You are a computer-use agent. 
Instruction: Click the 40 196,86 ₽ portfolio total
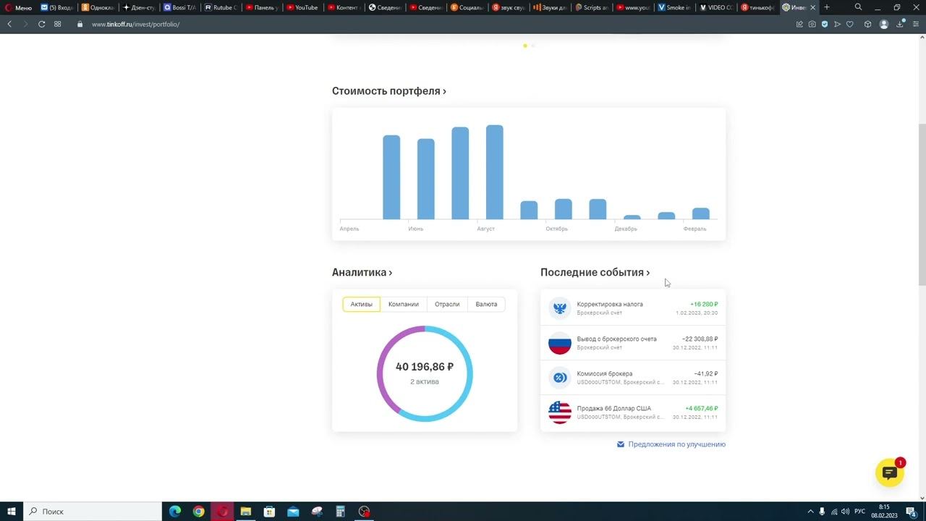pyautogui.click(x=425, y=367)
